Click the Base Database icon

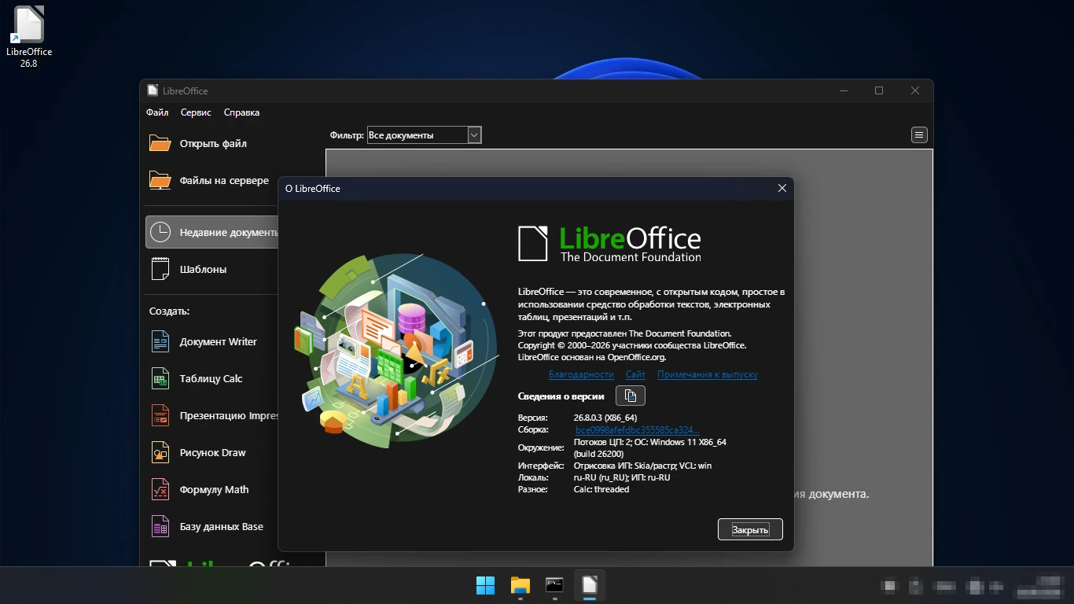tap(160, 526)
